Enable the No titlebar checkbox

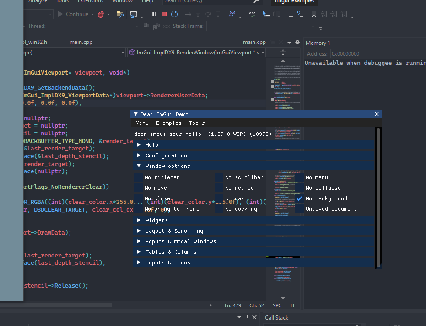click(139, 177)
